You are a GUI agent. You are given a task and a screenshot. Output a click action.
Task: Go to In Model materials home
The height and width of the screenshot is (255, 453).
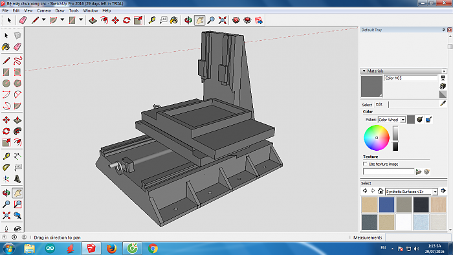(381, 191)
